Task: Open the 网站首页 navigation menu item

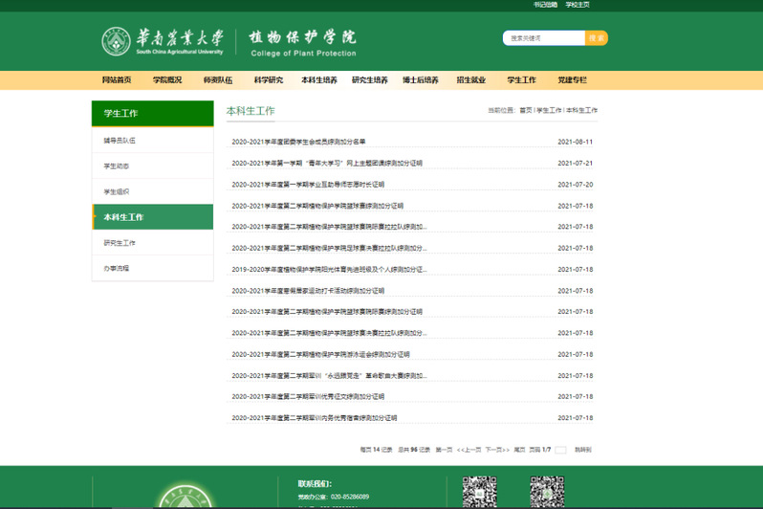Action: [117, 80]
